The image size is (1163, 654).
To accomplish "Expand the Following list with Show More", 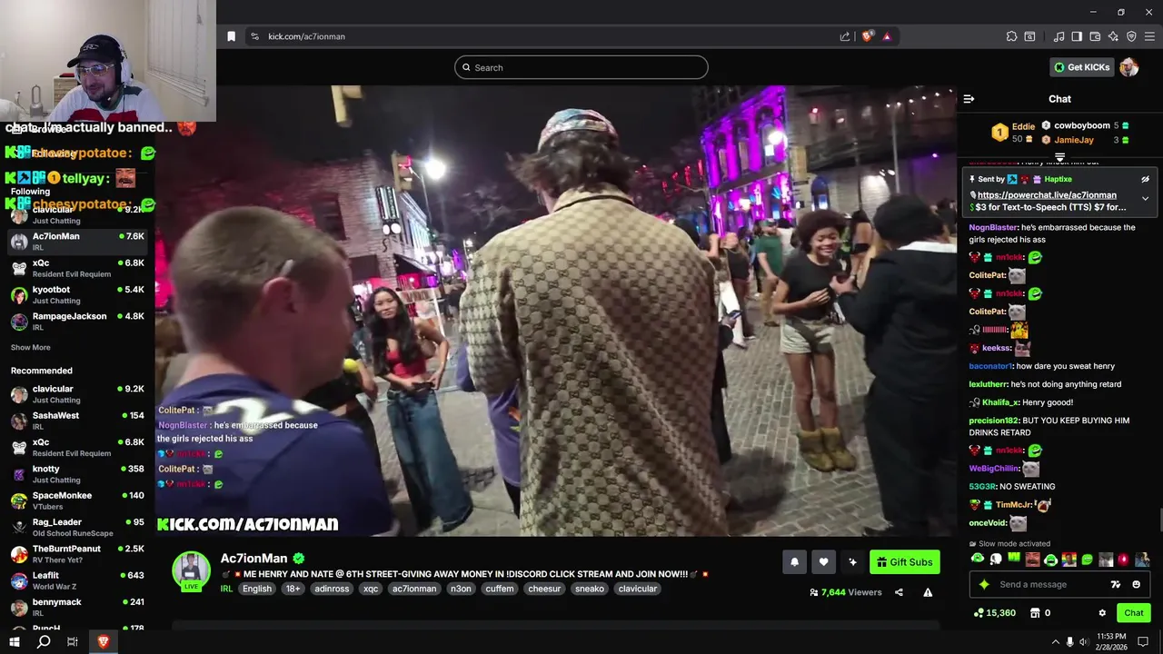I will [30, 347].
